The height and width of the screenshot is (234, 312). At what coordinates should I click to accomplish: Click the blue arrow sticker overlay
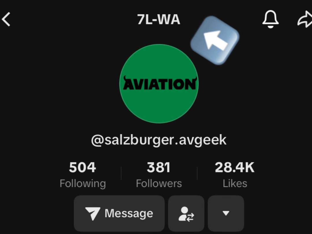215,40
